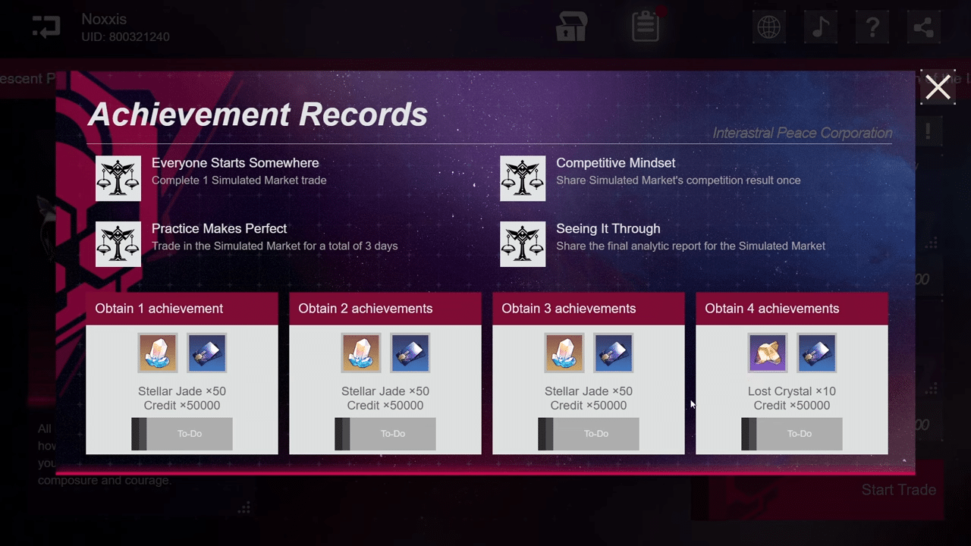Close the Achievement Records dialog
The image size is (971, 546).
click(x=938, y=87)
